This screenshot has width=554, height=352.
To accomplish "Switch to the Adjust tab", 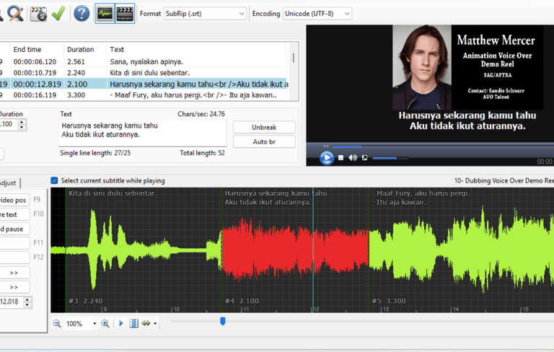I will tap(9, 182).
